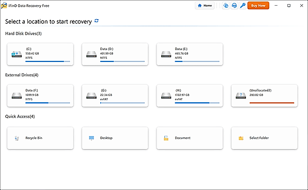Click the Data (D:) usage bar
Screen dimensions: 308x190
pos(122,61)
